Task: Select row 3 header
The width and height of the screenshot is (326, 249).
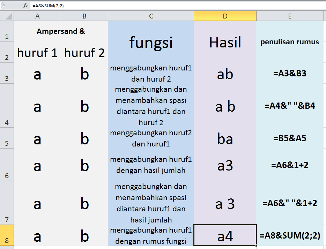Action: (x=7, y=73)
